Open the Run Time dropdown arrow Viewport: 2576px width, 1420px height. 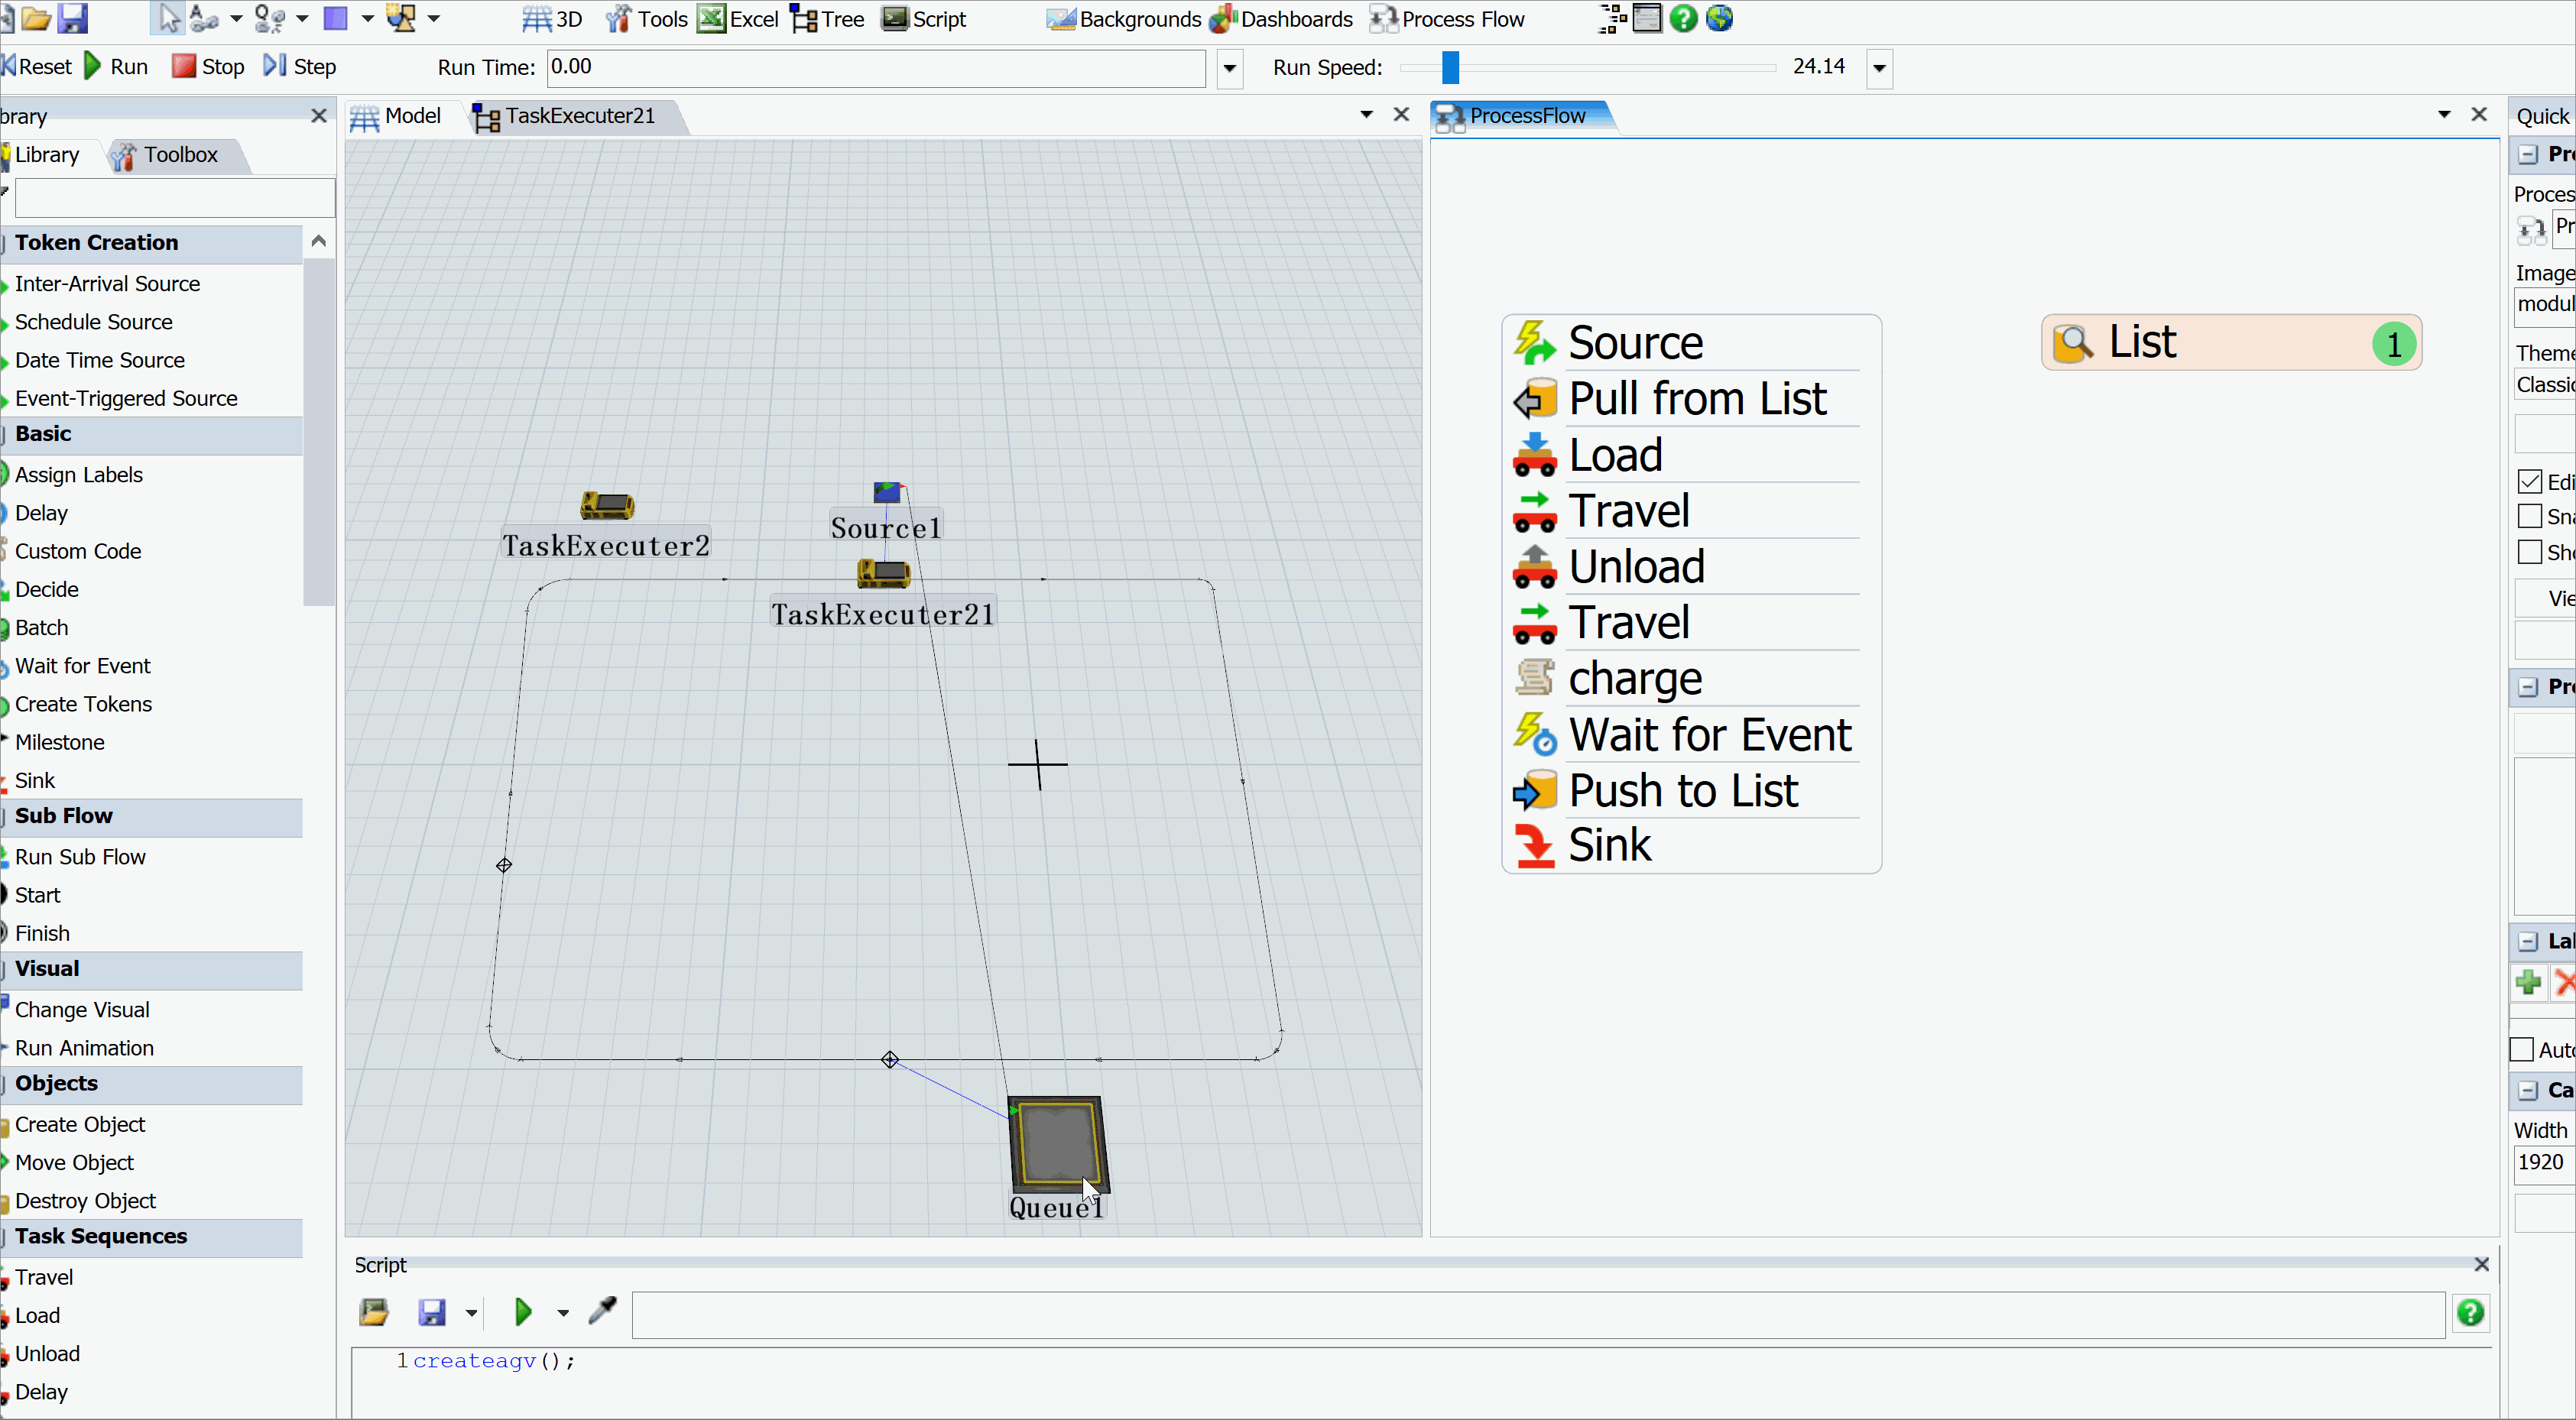coord(1229,68)
